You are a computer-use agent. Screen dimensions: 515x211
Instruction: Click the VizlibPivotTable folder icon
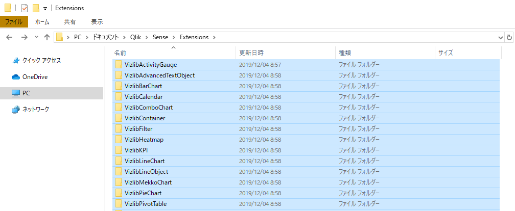(x=119, y=204)
